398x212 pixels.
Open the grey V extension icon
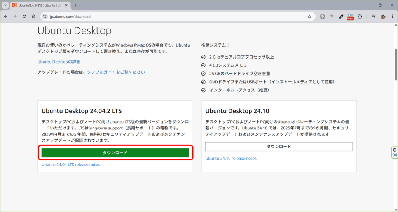tap(332, 16)
